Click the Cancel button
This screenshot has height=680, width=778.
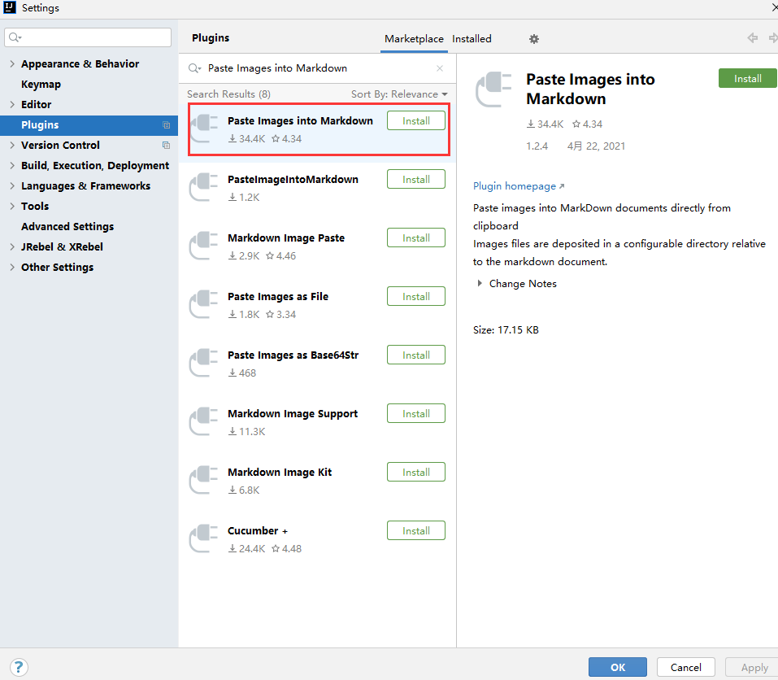(685, 667)
